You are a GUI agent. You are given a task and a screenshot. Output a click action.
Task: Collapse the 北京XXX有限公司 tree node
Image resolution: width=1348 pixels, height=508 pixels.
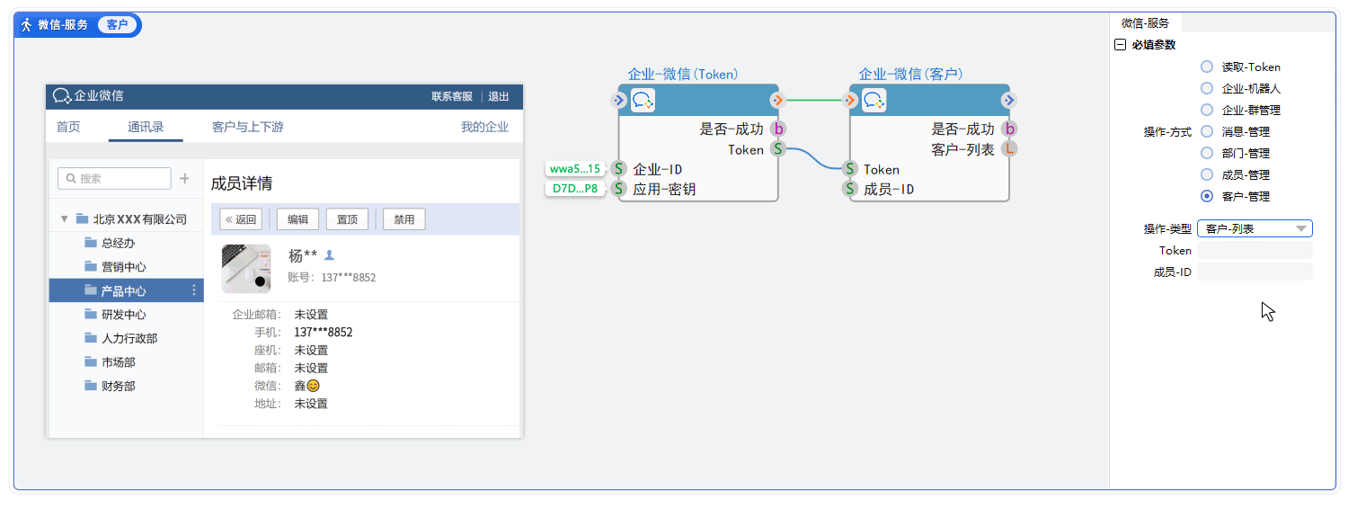coord(64,219)
